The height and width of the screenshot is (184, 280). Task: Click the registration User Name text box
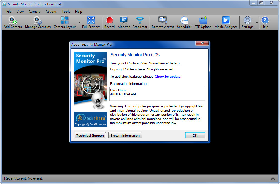(x=157, y=94)
